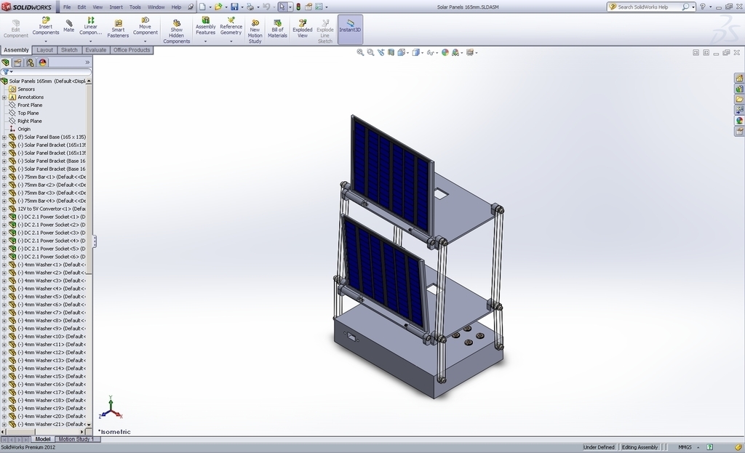Open the ConfigurationManager tab icon

click(30, 63)
